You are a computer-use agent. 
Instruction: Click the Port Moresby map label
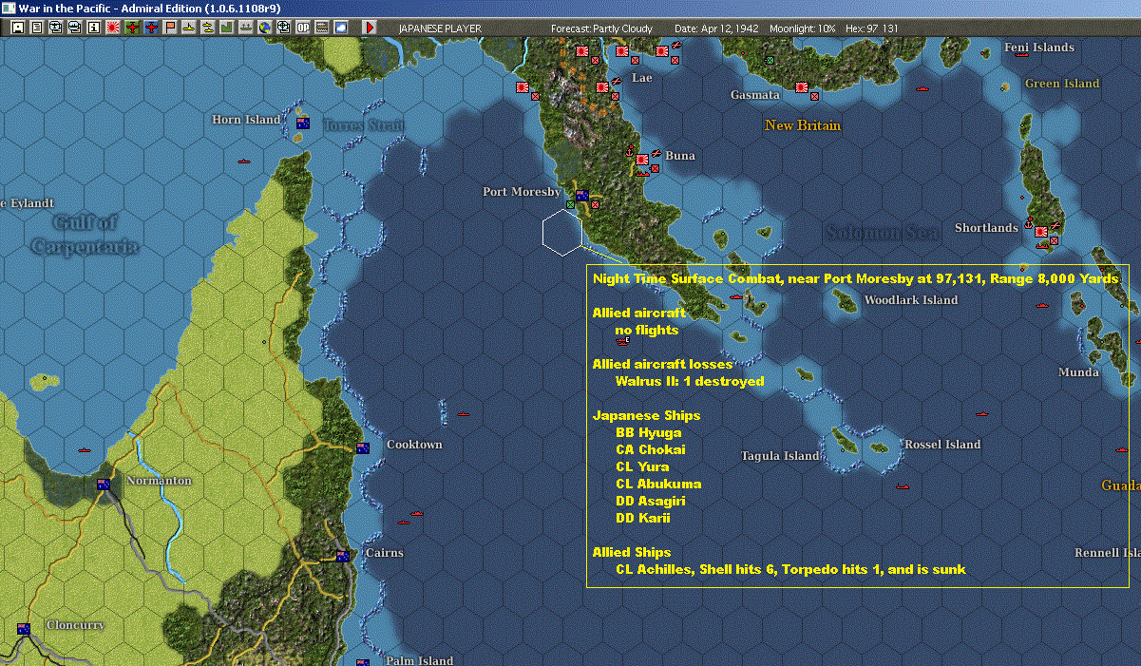pos(522,192)
